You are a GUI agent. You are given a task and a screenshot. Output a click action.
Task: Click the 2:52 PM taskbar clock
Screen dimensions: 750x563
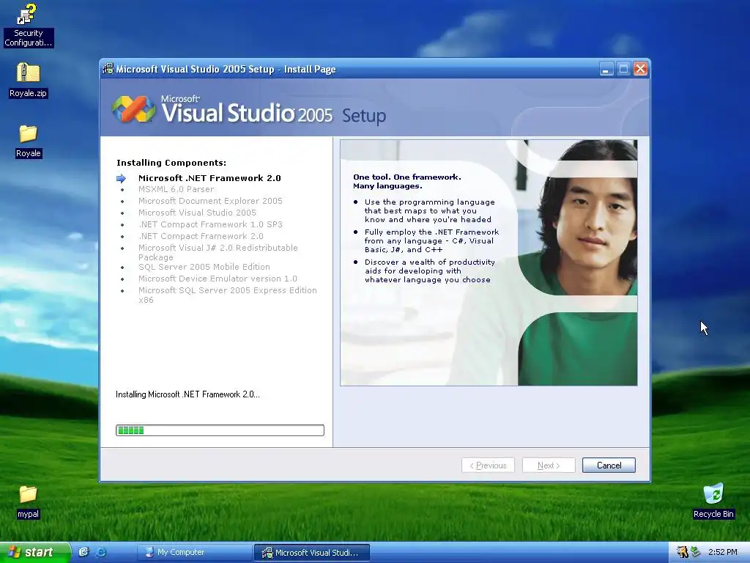coord(722,552)
